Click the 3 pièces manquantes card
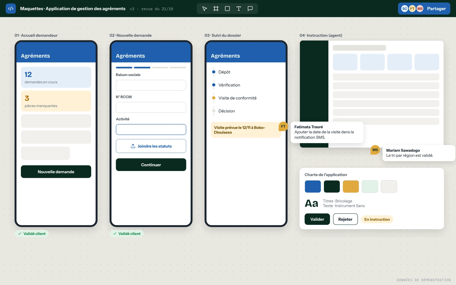The image size is (456, 285). (x=56, y=101)
